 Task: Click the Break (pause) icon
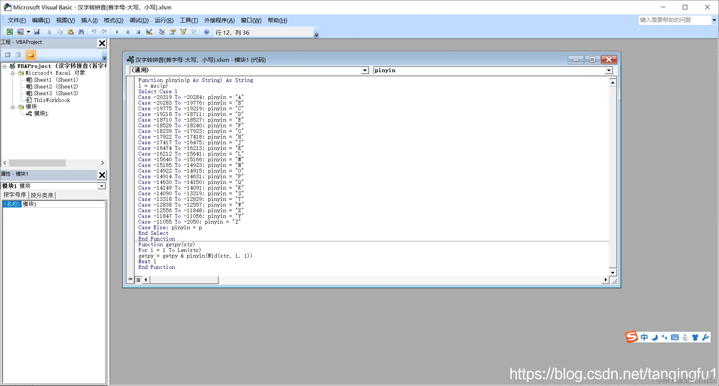pos(128,32)
